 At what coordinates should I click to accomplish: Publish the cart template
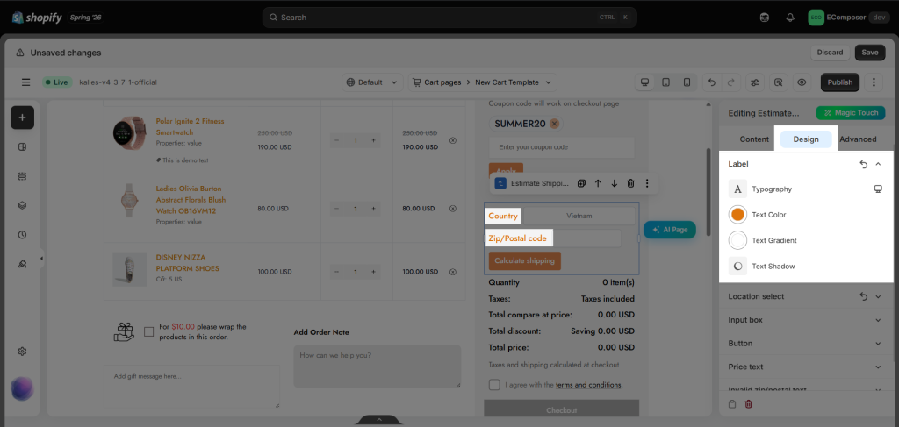840,82
